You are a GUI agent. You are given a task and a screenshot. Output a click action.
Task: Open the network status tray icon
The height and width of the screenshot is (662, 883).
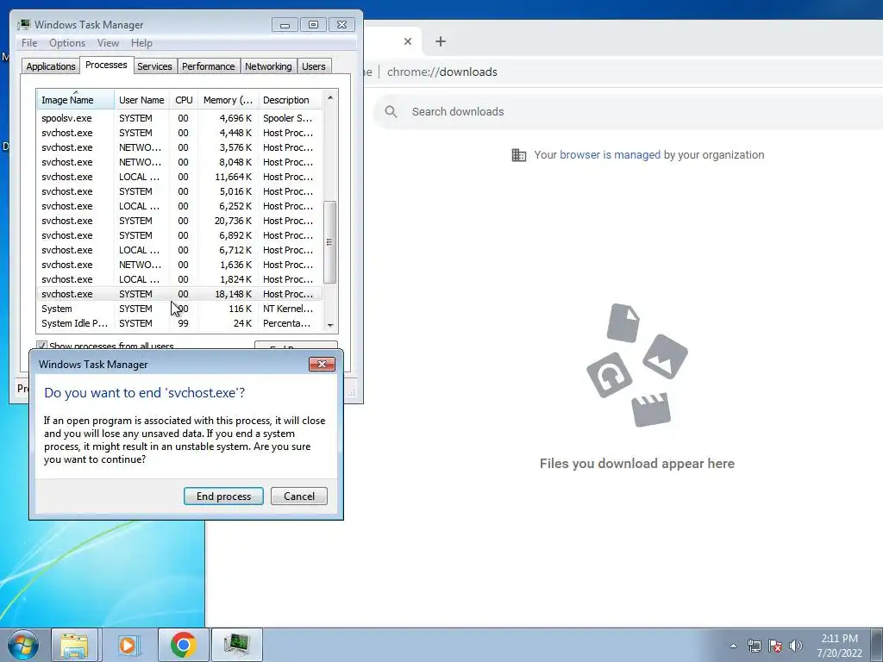(x=754, y=646)
